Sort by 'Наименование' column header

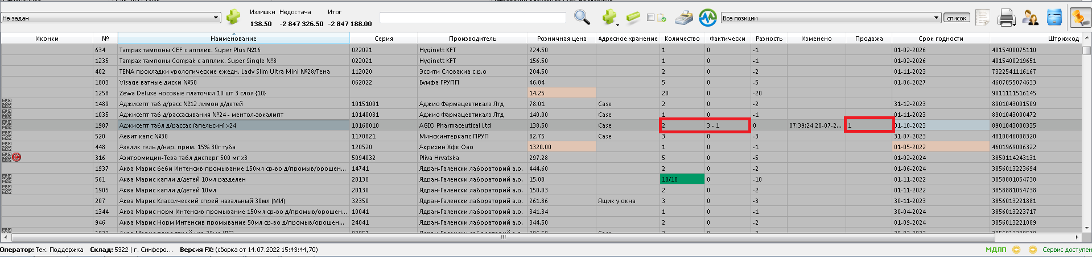pyautogui.click(x=233, y=39)
